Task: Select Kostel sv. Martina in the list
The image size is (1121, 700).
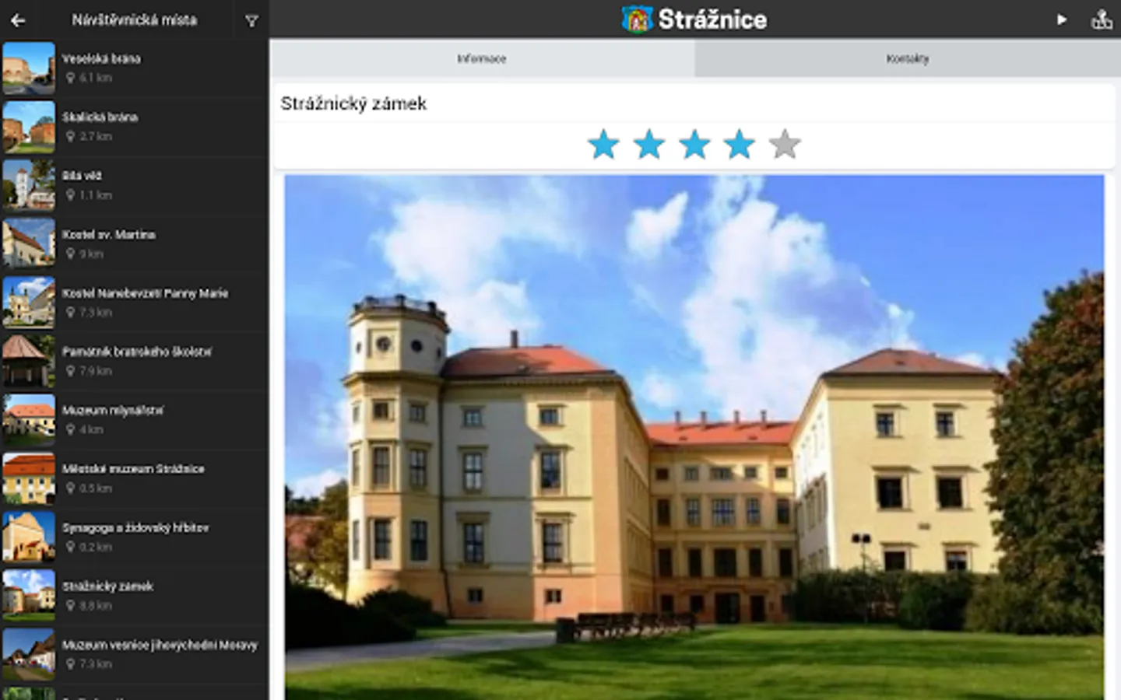Action: click(x=134, y=244)
